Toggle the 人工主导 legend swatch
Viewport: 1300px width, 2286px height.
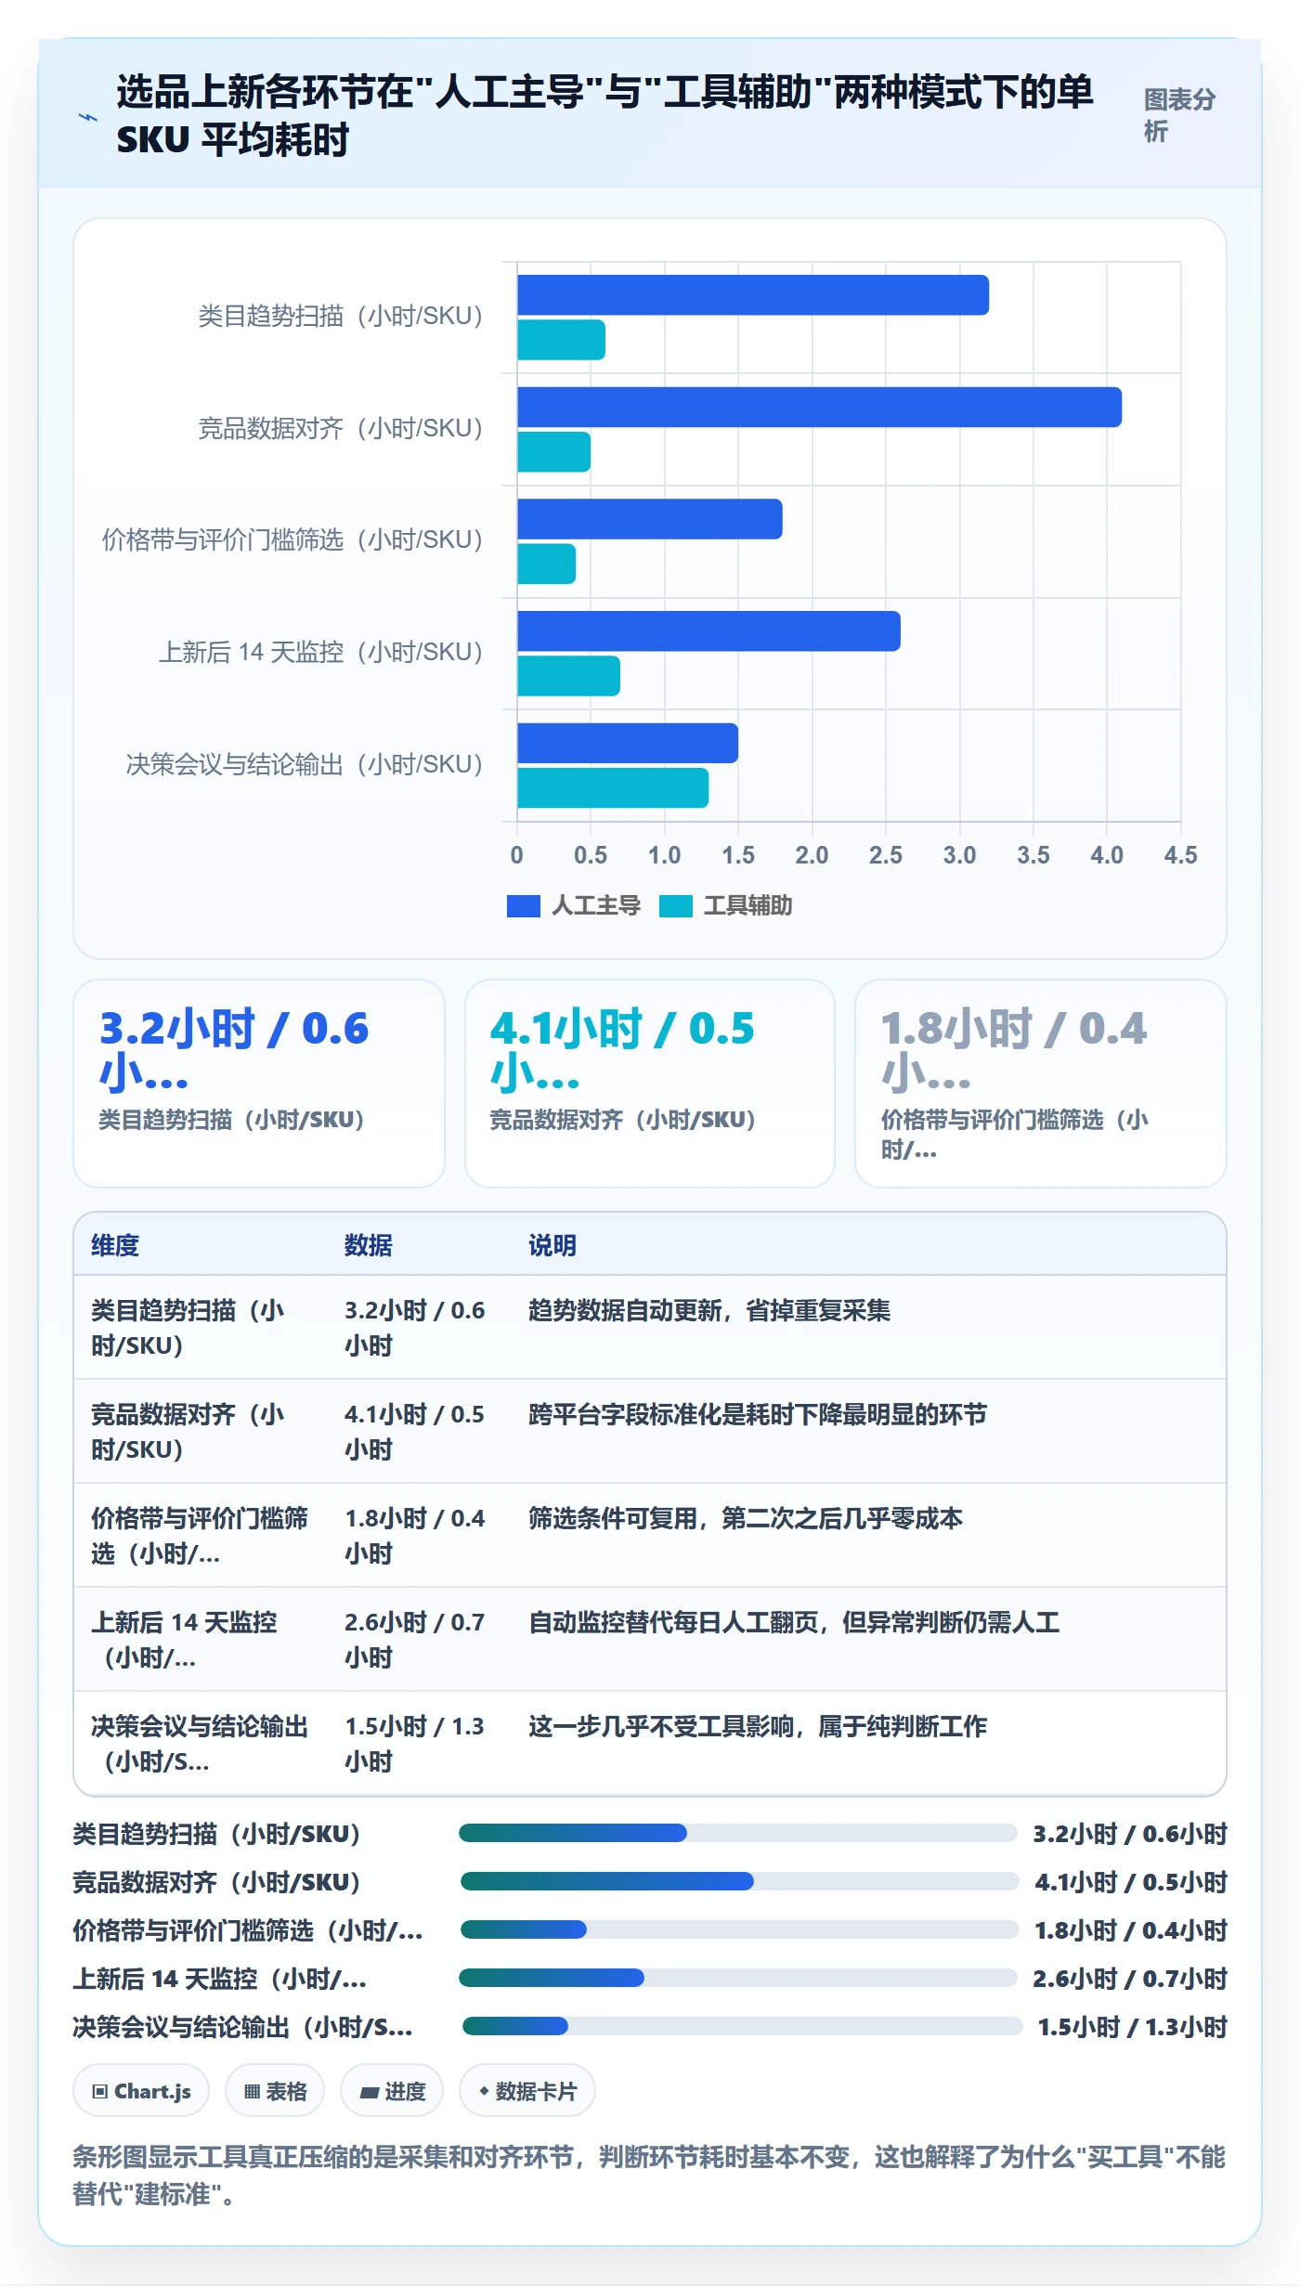tap(524, 905)
